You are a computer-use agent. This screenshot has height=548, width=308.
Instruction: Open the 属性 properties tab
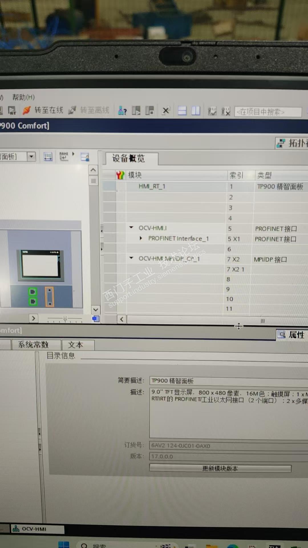point(292,335)
